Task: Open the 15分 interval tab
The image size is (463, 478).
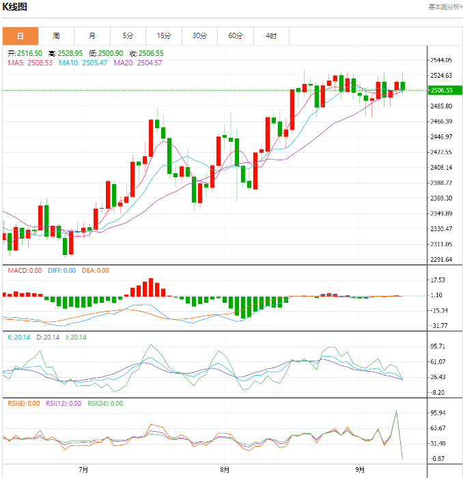Action: click(164, 36)
